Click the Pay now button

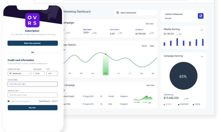33,108
